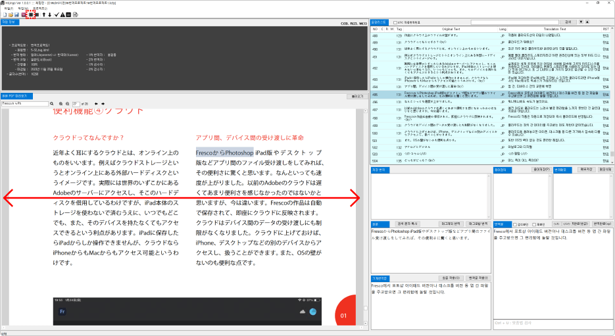
Task: Click the Translation Text column header
Action: tap(554, 29)
